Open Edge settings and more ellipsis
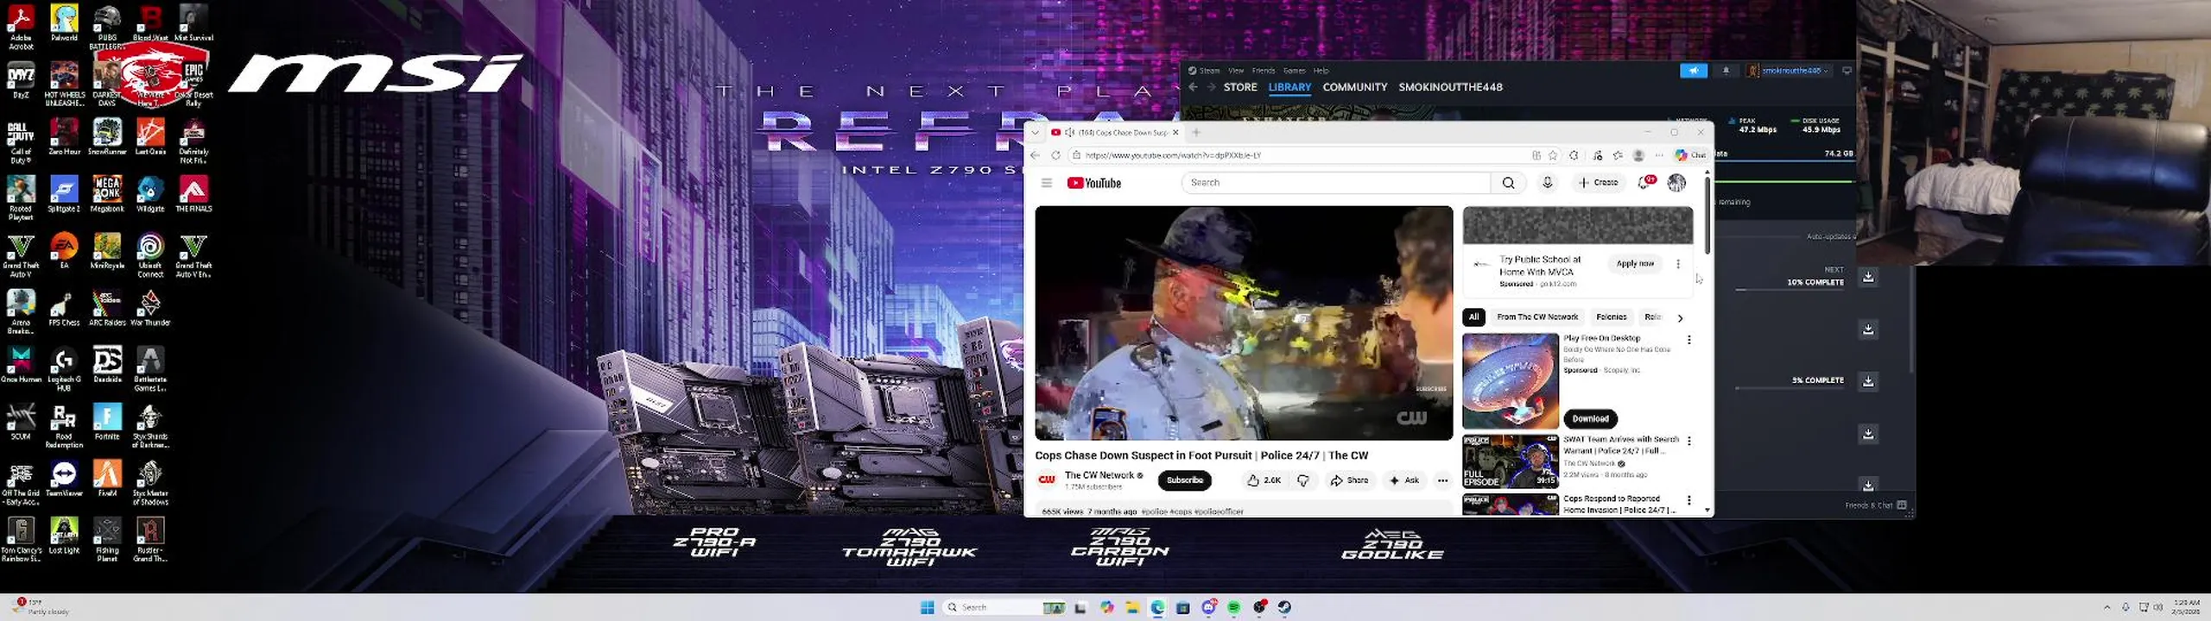The image size is (2211, 621). 1659,155
